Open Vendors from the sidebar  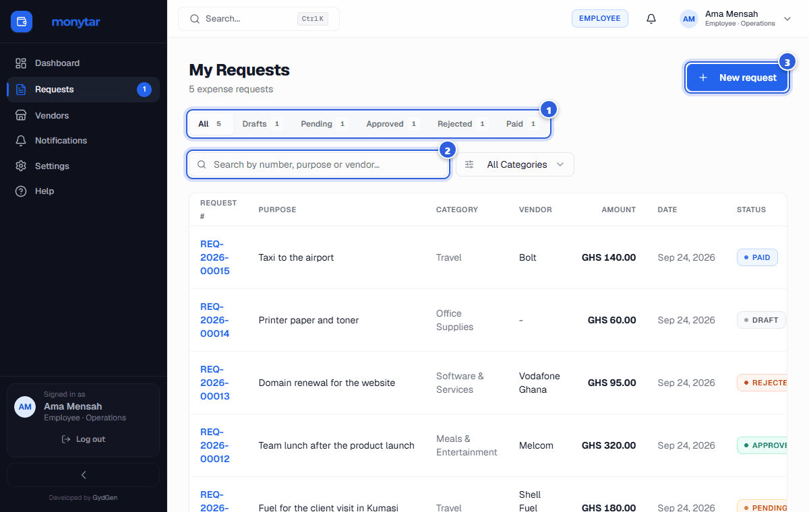click(83, 116)
